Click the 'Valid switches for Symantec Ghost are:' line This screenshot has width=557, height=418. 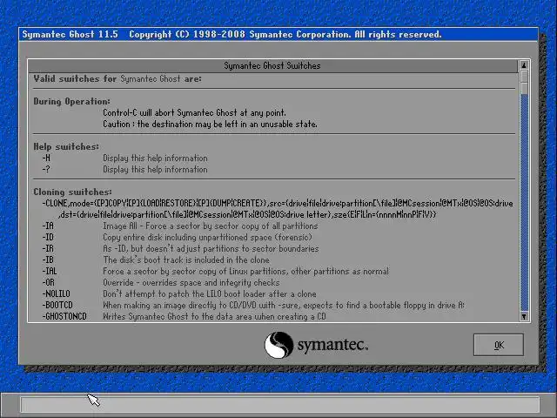[x=117, y=79]
